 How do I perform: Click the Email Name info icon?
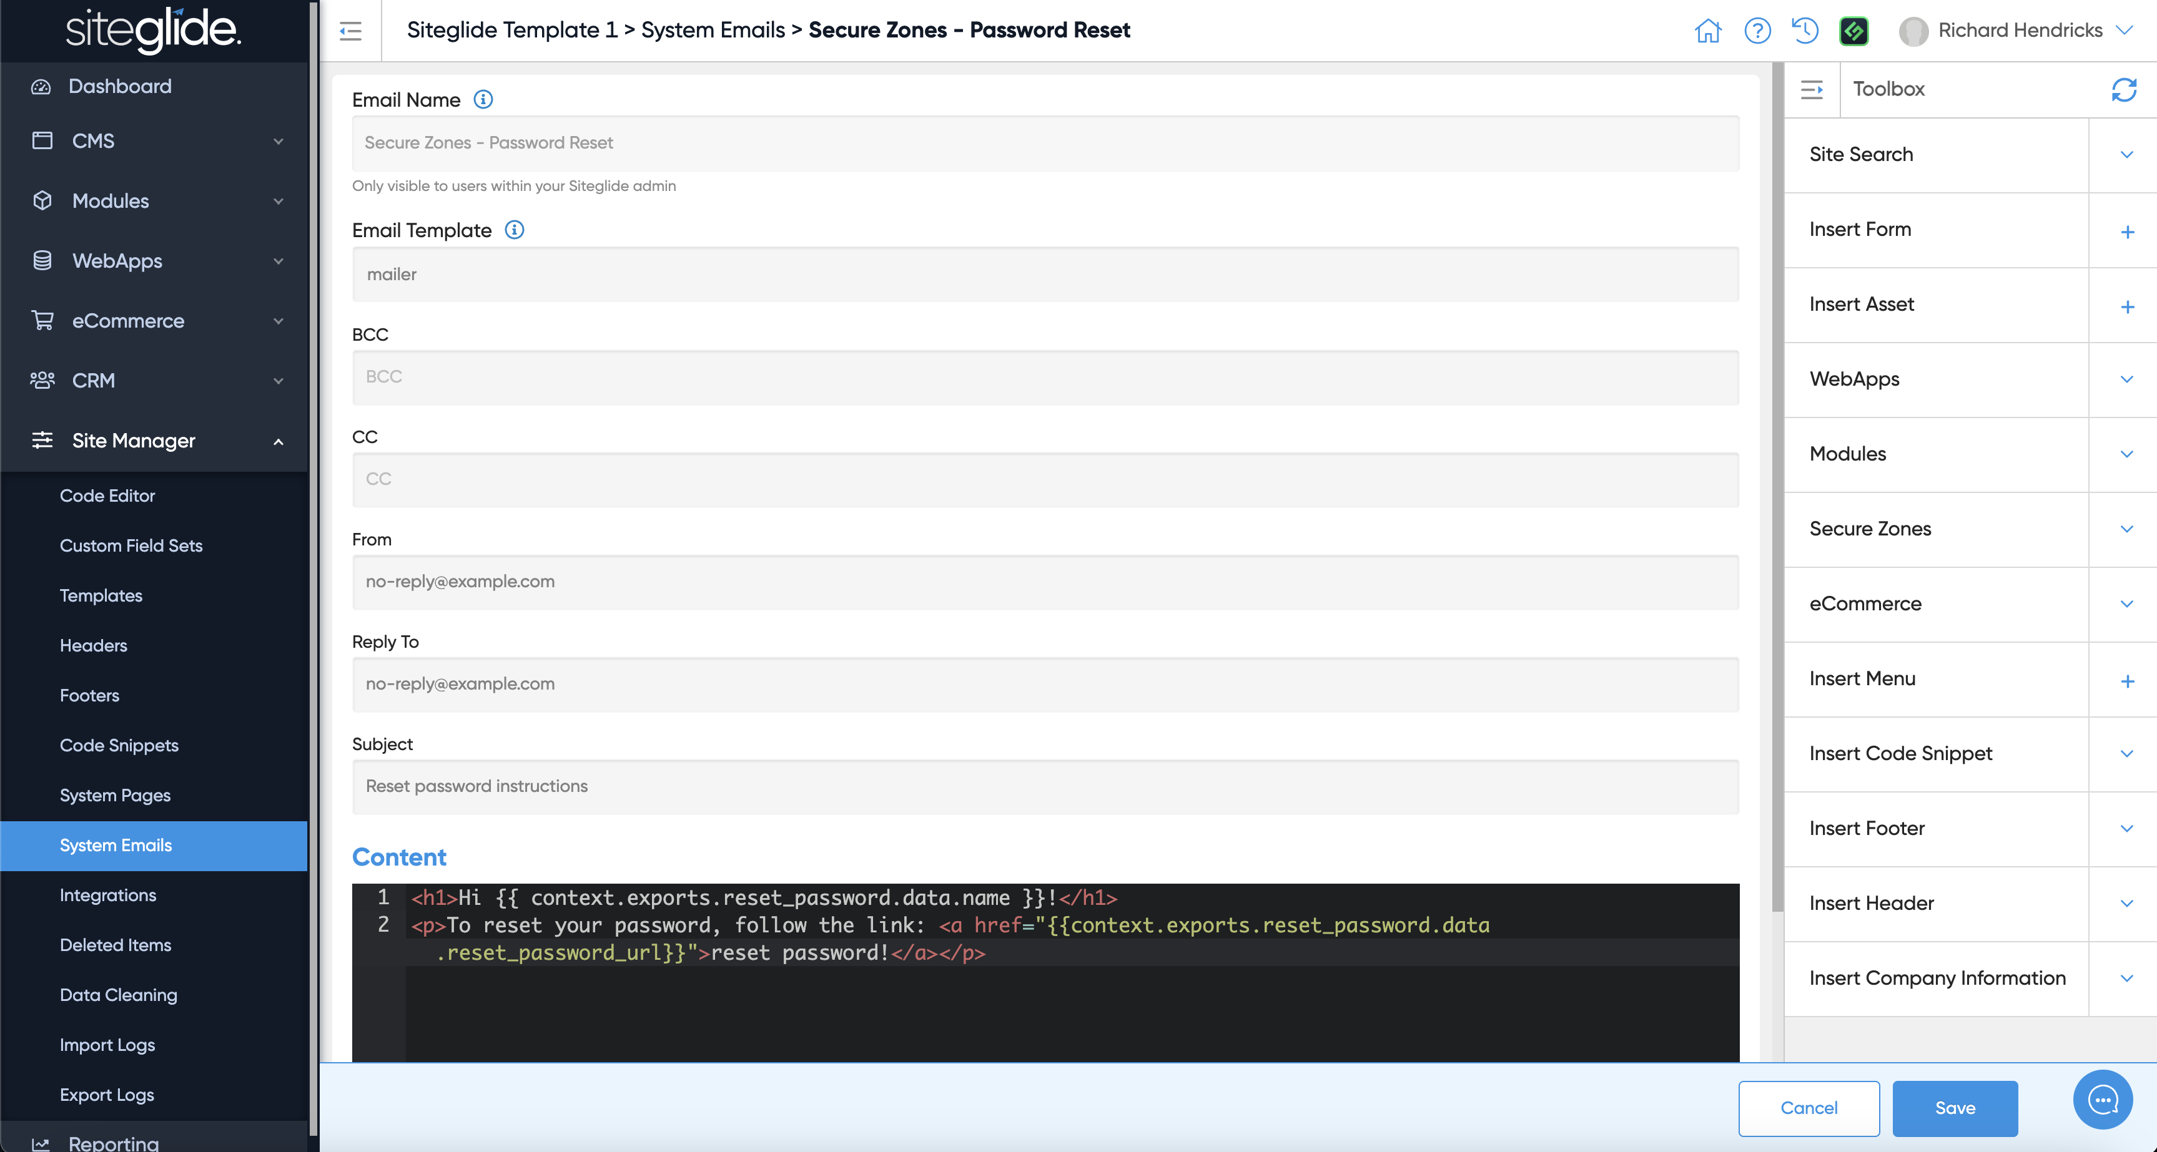483,100
